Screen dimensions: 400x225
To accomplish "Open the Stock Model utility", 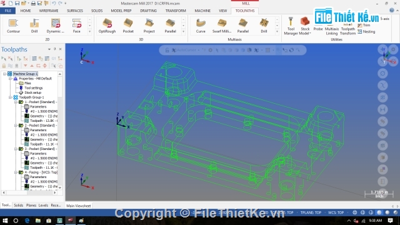I will [x=305, y=26].
